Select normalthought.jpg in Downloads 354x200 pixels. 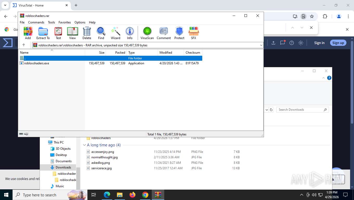(104, 157)
